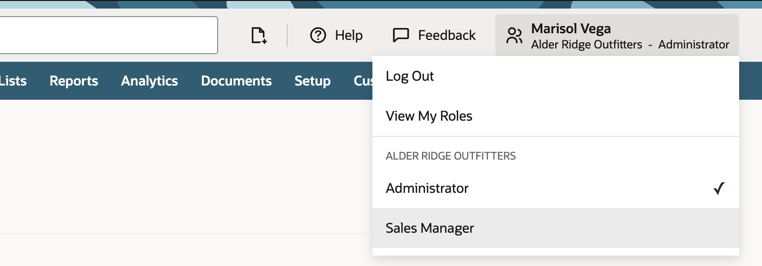762x266 pixels.
Task: Open the Reports navigation tab
Action: tap(74, 81)
